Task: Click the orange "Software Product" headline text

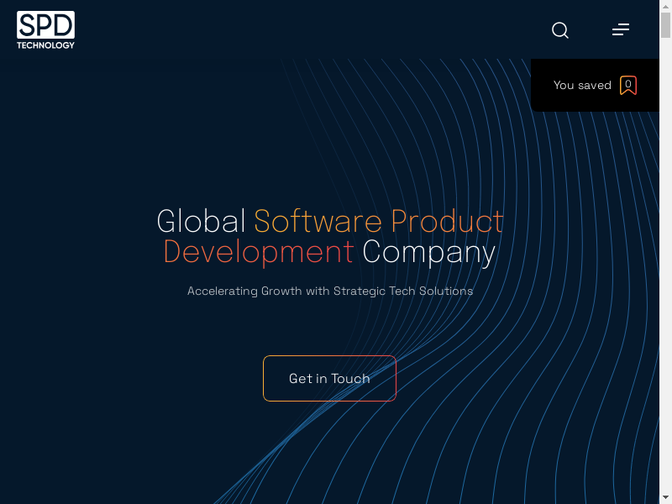Action: point(379,222)
